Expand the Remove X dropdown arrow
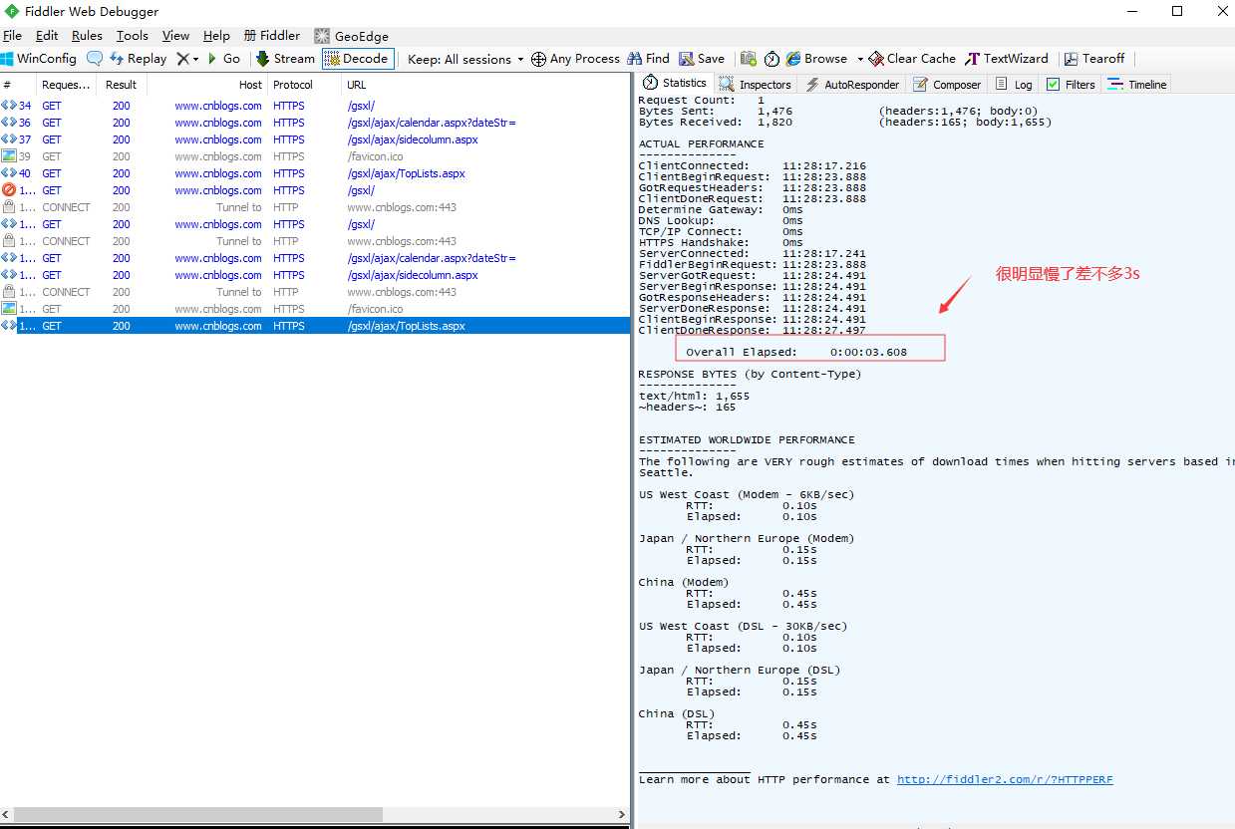The width and height of the screenshot is (1235, 829). pyautogui.click(x=195, y=59)
